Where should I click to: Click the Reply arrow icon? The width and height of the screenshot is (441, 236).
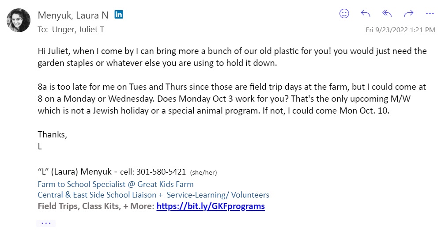pyautogui.click(x=366, y=14)
